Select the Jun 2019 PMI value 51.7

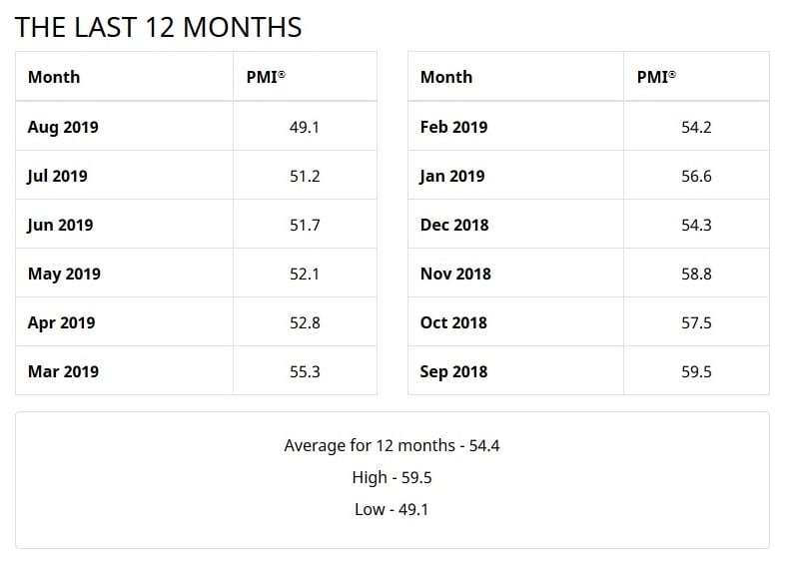tap(305, 226)
